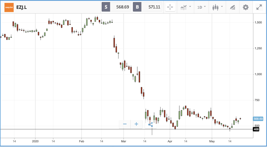Select the drawing tools pencil icon
This screenshot has height=147, width=267.
pyautogui.click(x=232, y=7)
